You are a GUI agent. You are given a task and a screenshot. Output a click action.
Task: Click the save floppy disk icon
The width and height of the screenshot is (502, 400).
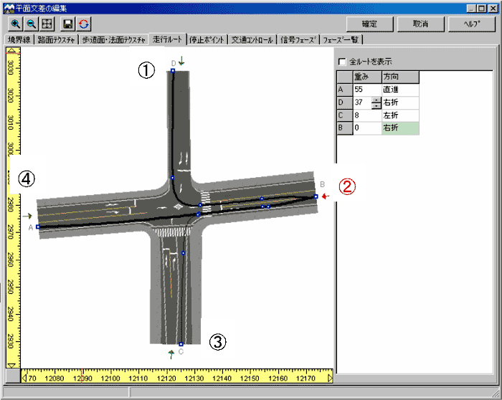(69, 24)
